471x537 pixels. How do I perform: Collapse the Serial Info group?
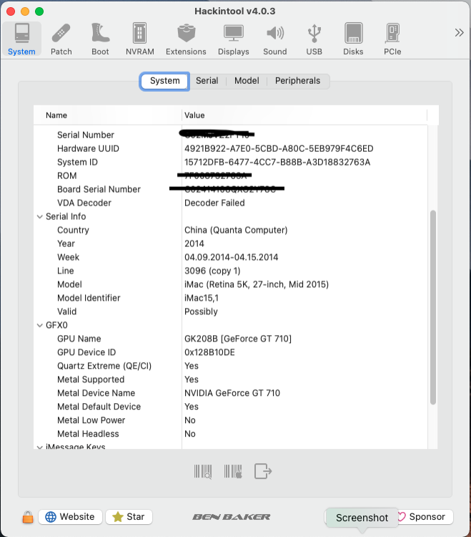[39, 217]
